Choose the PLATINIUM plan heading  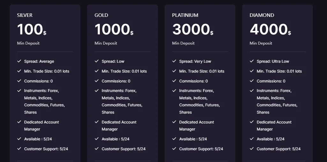[185, 15]
